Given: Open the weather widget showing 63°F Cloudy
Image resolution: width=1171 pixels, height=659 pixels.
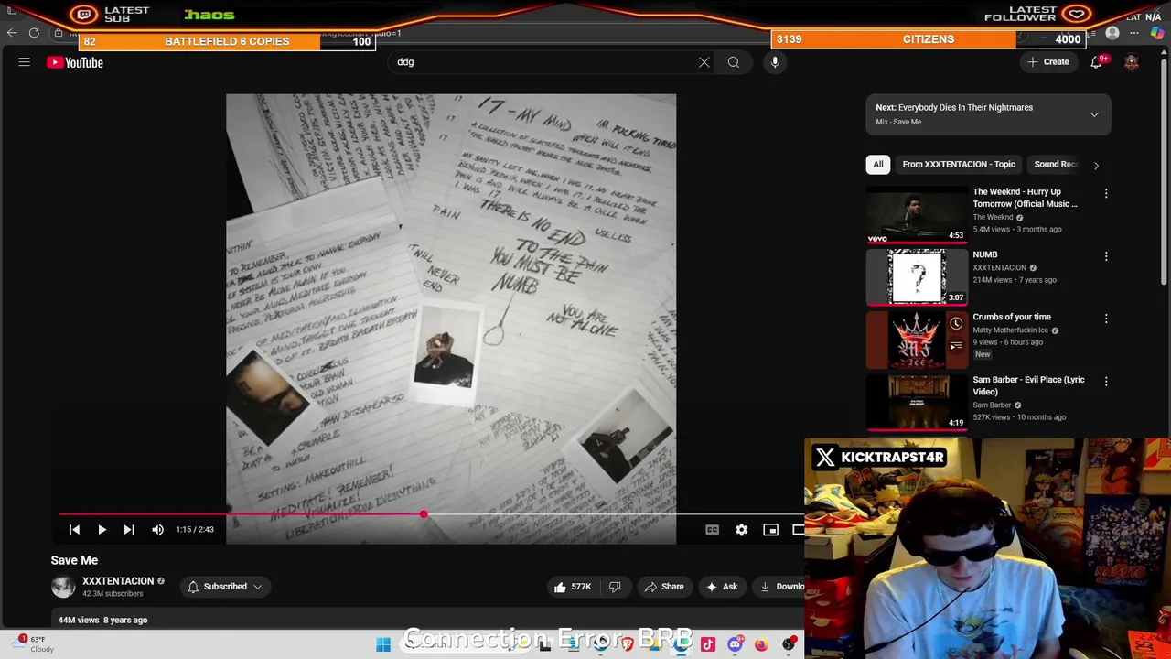Looking at the screenshot, I should click(34, 644).
